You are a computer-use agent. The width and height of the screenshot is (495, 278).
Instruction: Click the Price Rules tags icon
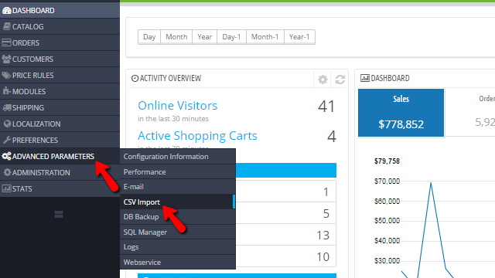[6, 76]
